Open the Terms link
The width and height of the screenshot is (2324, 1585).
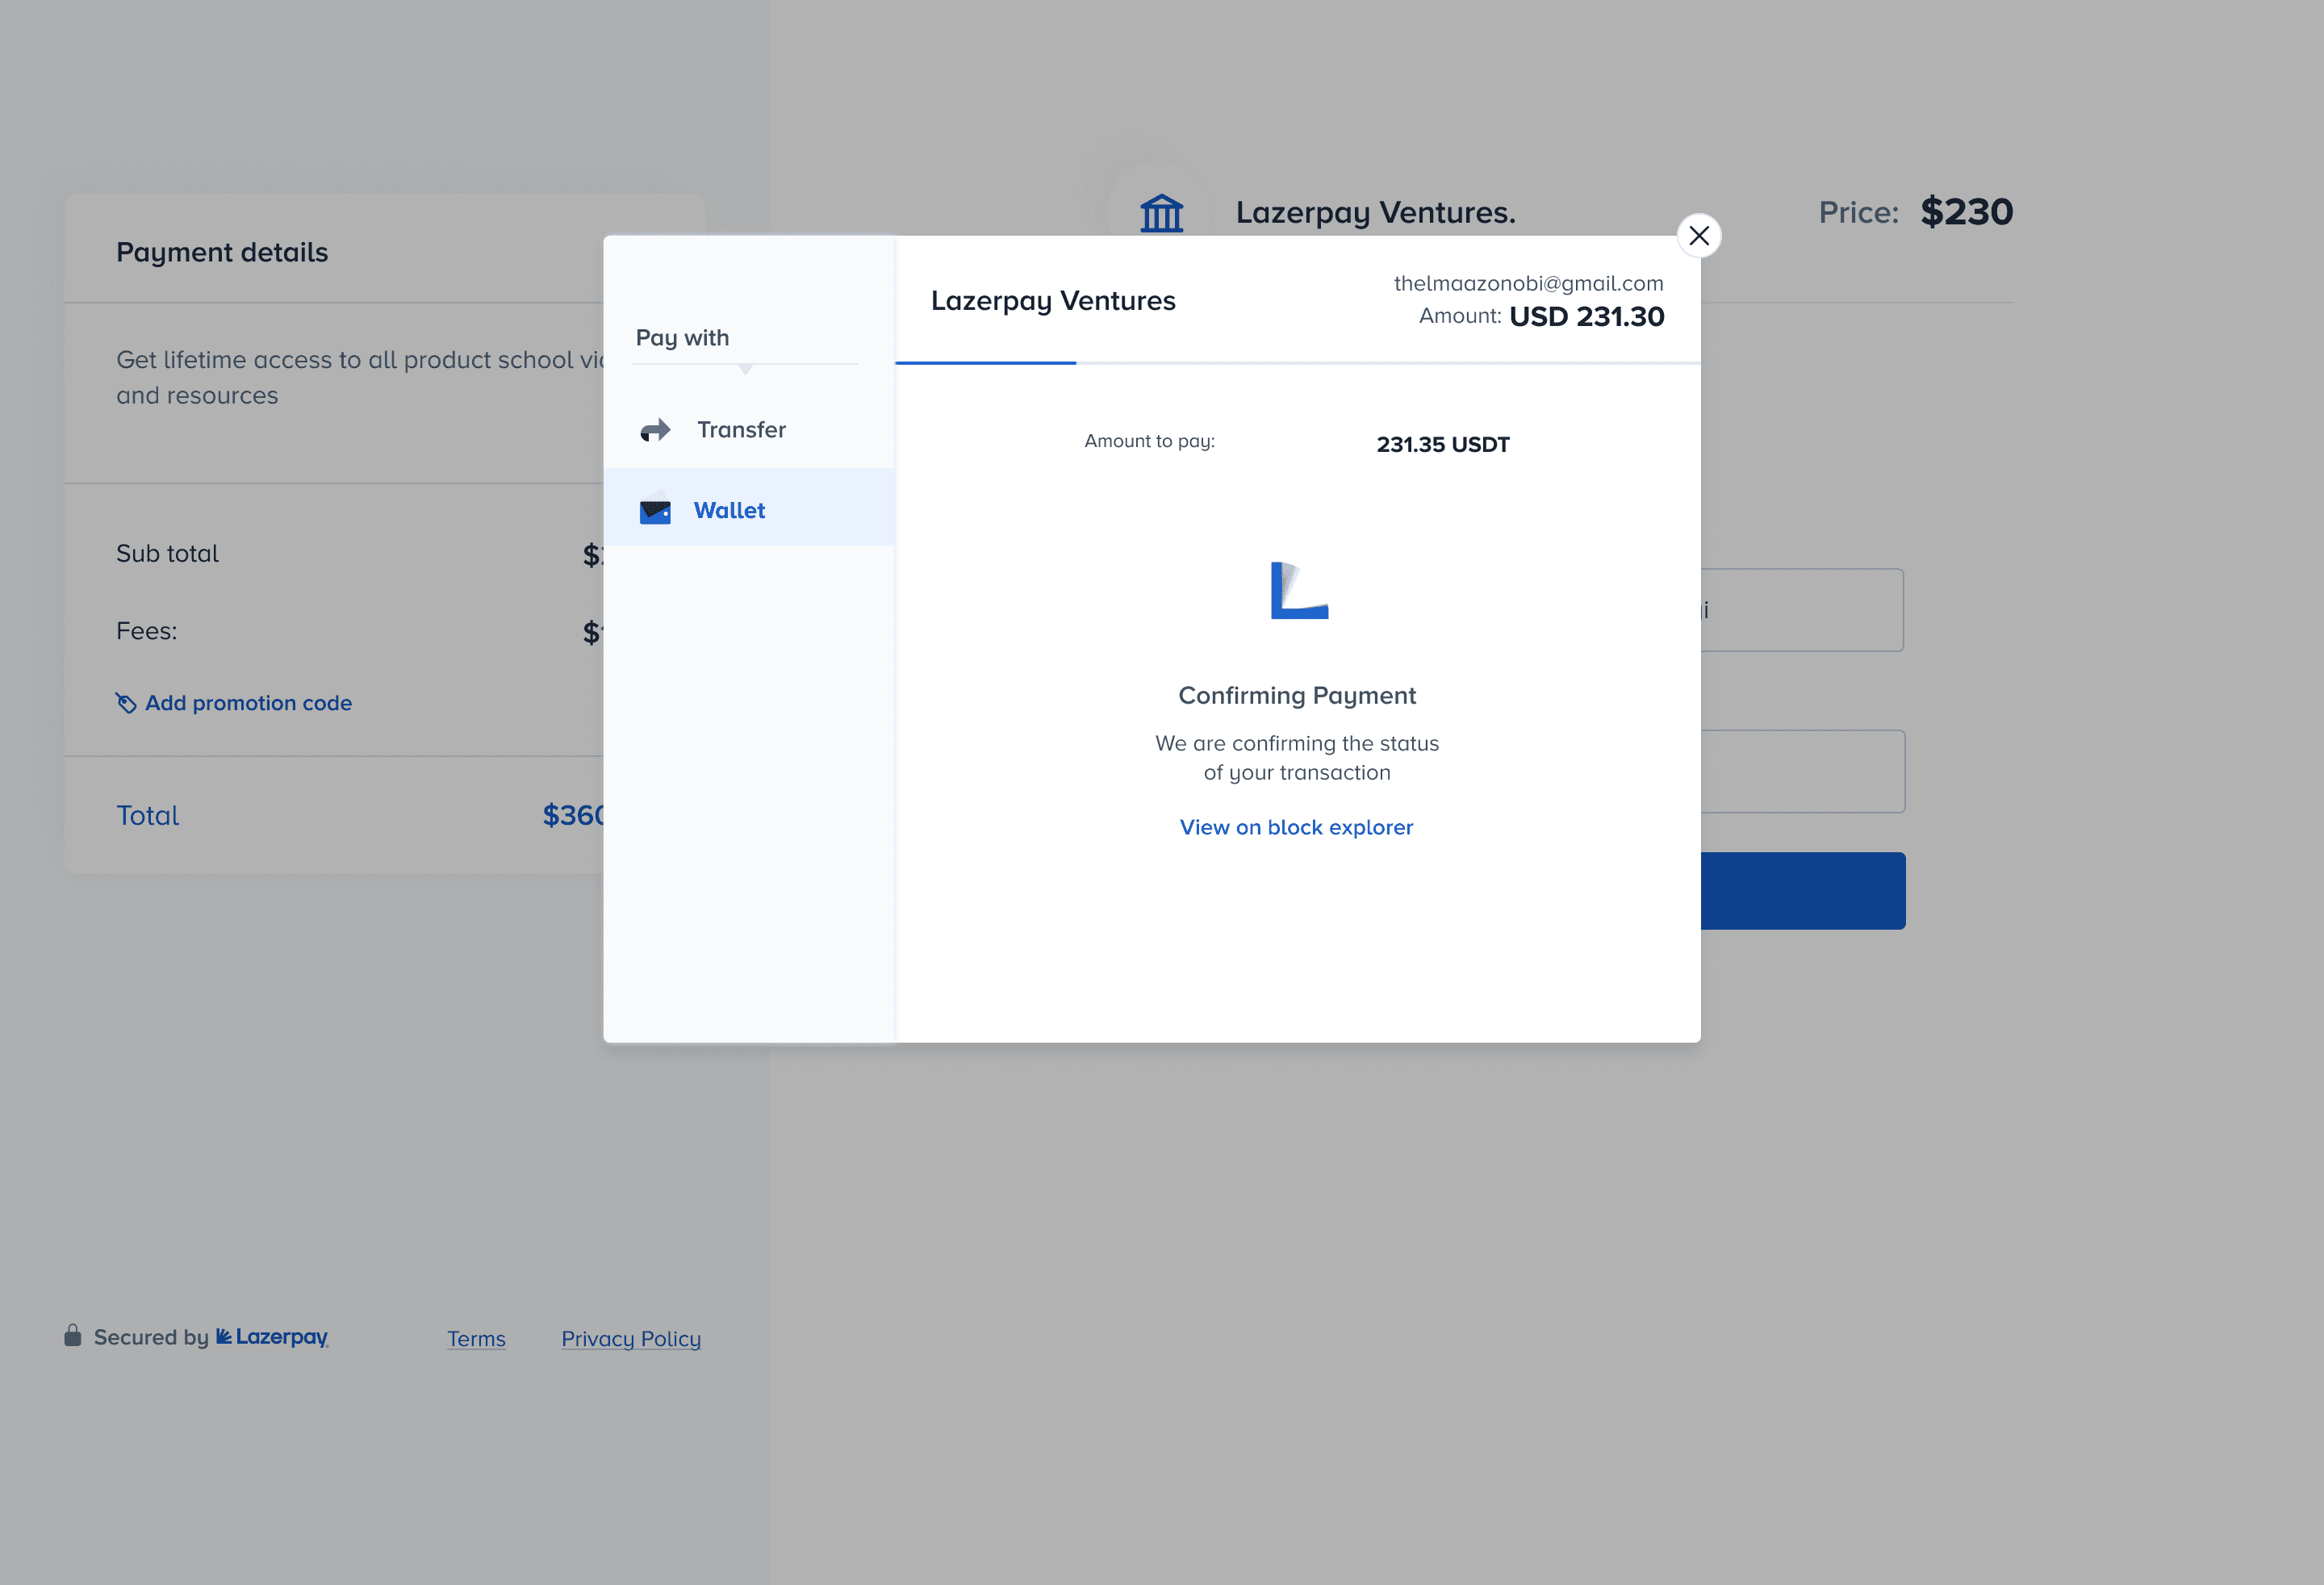476,1338
